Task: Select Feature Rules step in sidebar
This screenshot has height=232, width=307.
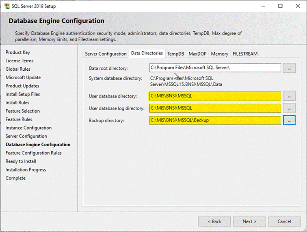Action: (19, 119)
